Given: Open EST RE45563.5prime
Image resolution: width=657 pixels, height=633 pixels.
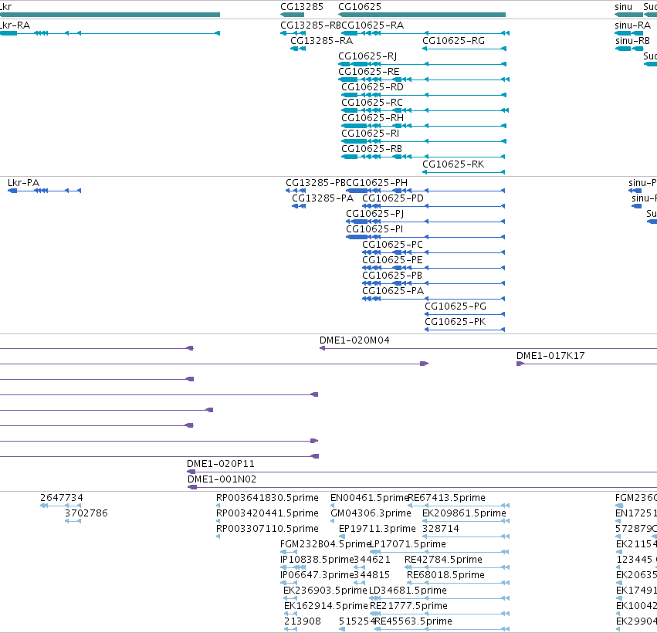Looking at the screenshot, I should click(x=414, y=621).
